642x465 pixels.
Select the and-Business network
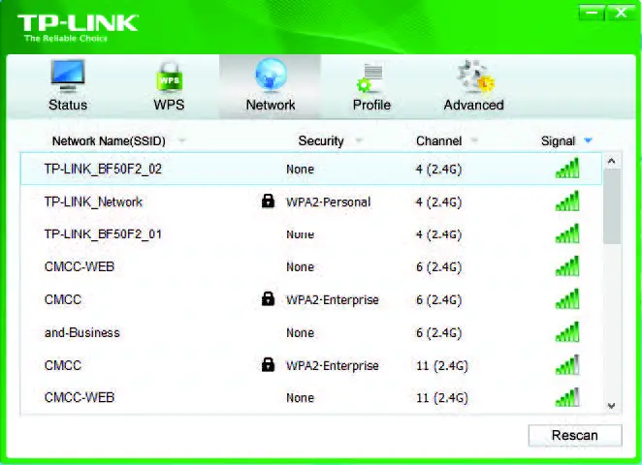coord(311,332)
